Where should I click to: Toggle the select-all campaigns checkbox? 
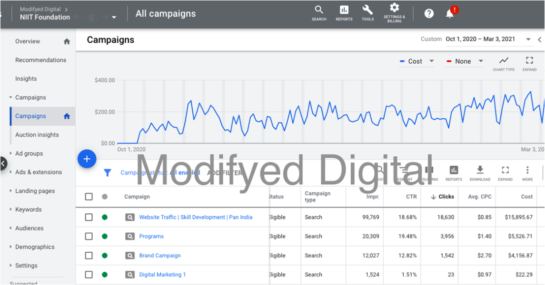89,197
